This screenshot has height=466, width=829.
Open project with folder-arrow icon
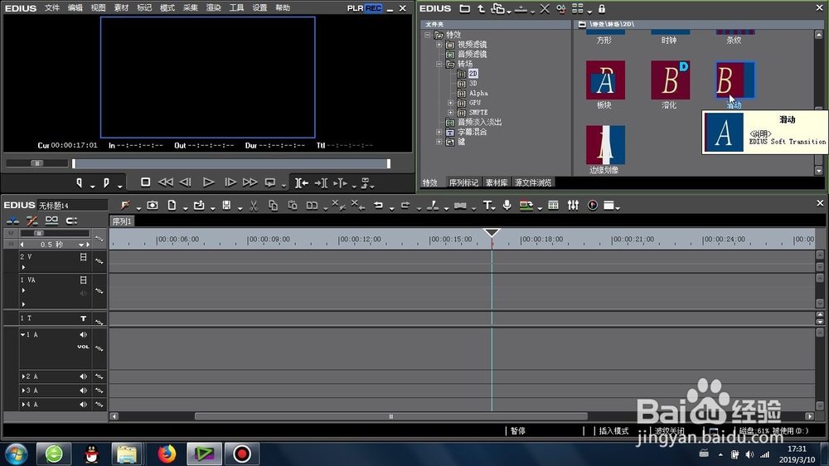[x=199, y=206]
